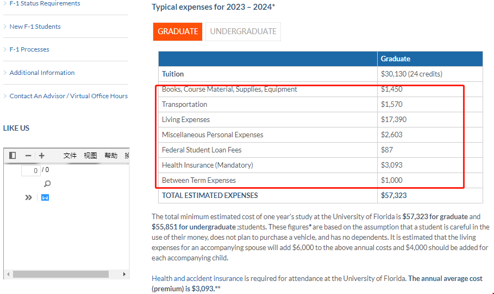Click the zoom in plus icon

click(x=41, y=156)
